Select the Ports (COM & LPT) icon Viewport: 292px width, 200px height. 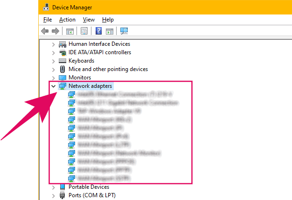(x=63, y=195)
